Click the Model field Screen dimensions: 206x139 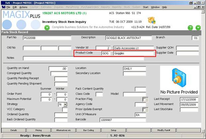tap(135, 94)
